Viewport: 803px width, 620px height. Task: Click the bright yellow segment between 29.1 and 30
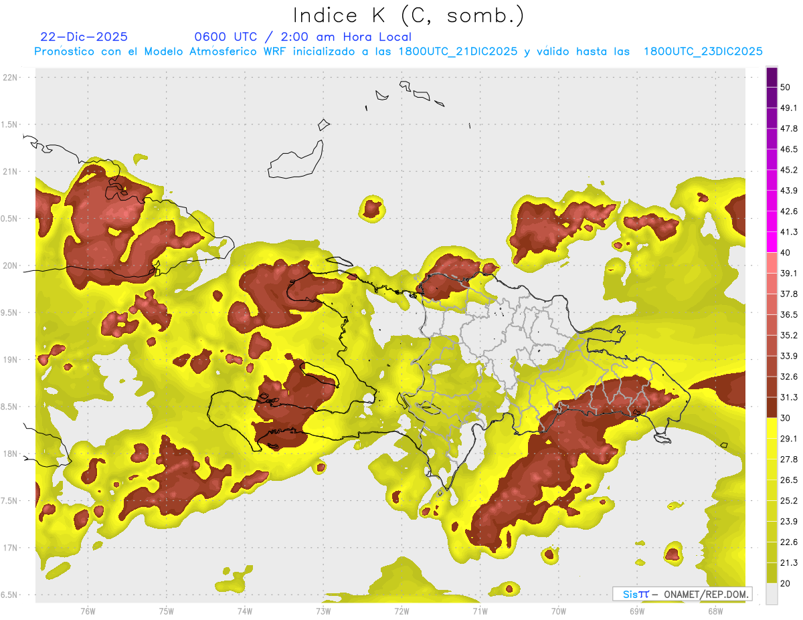coord(772,428)
